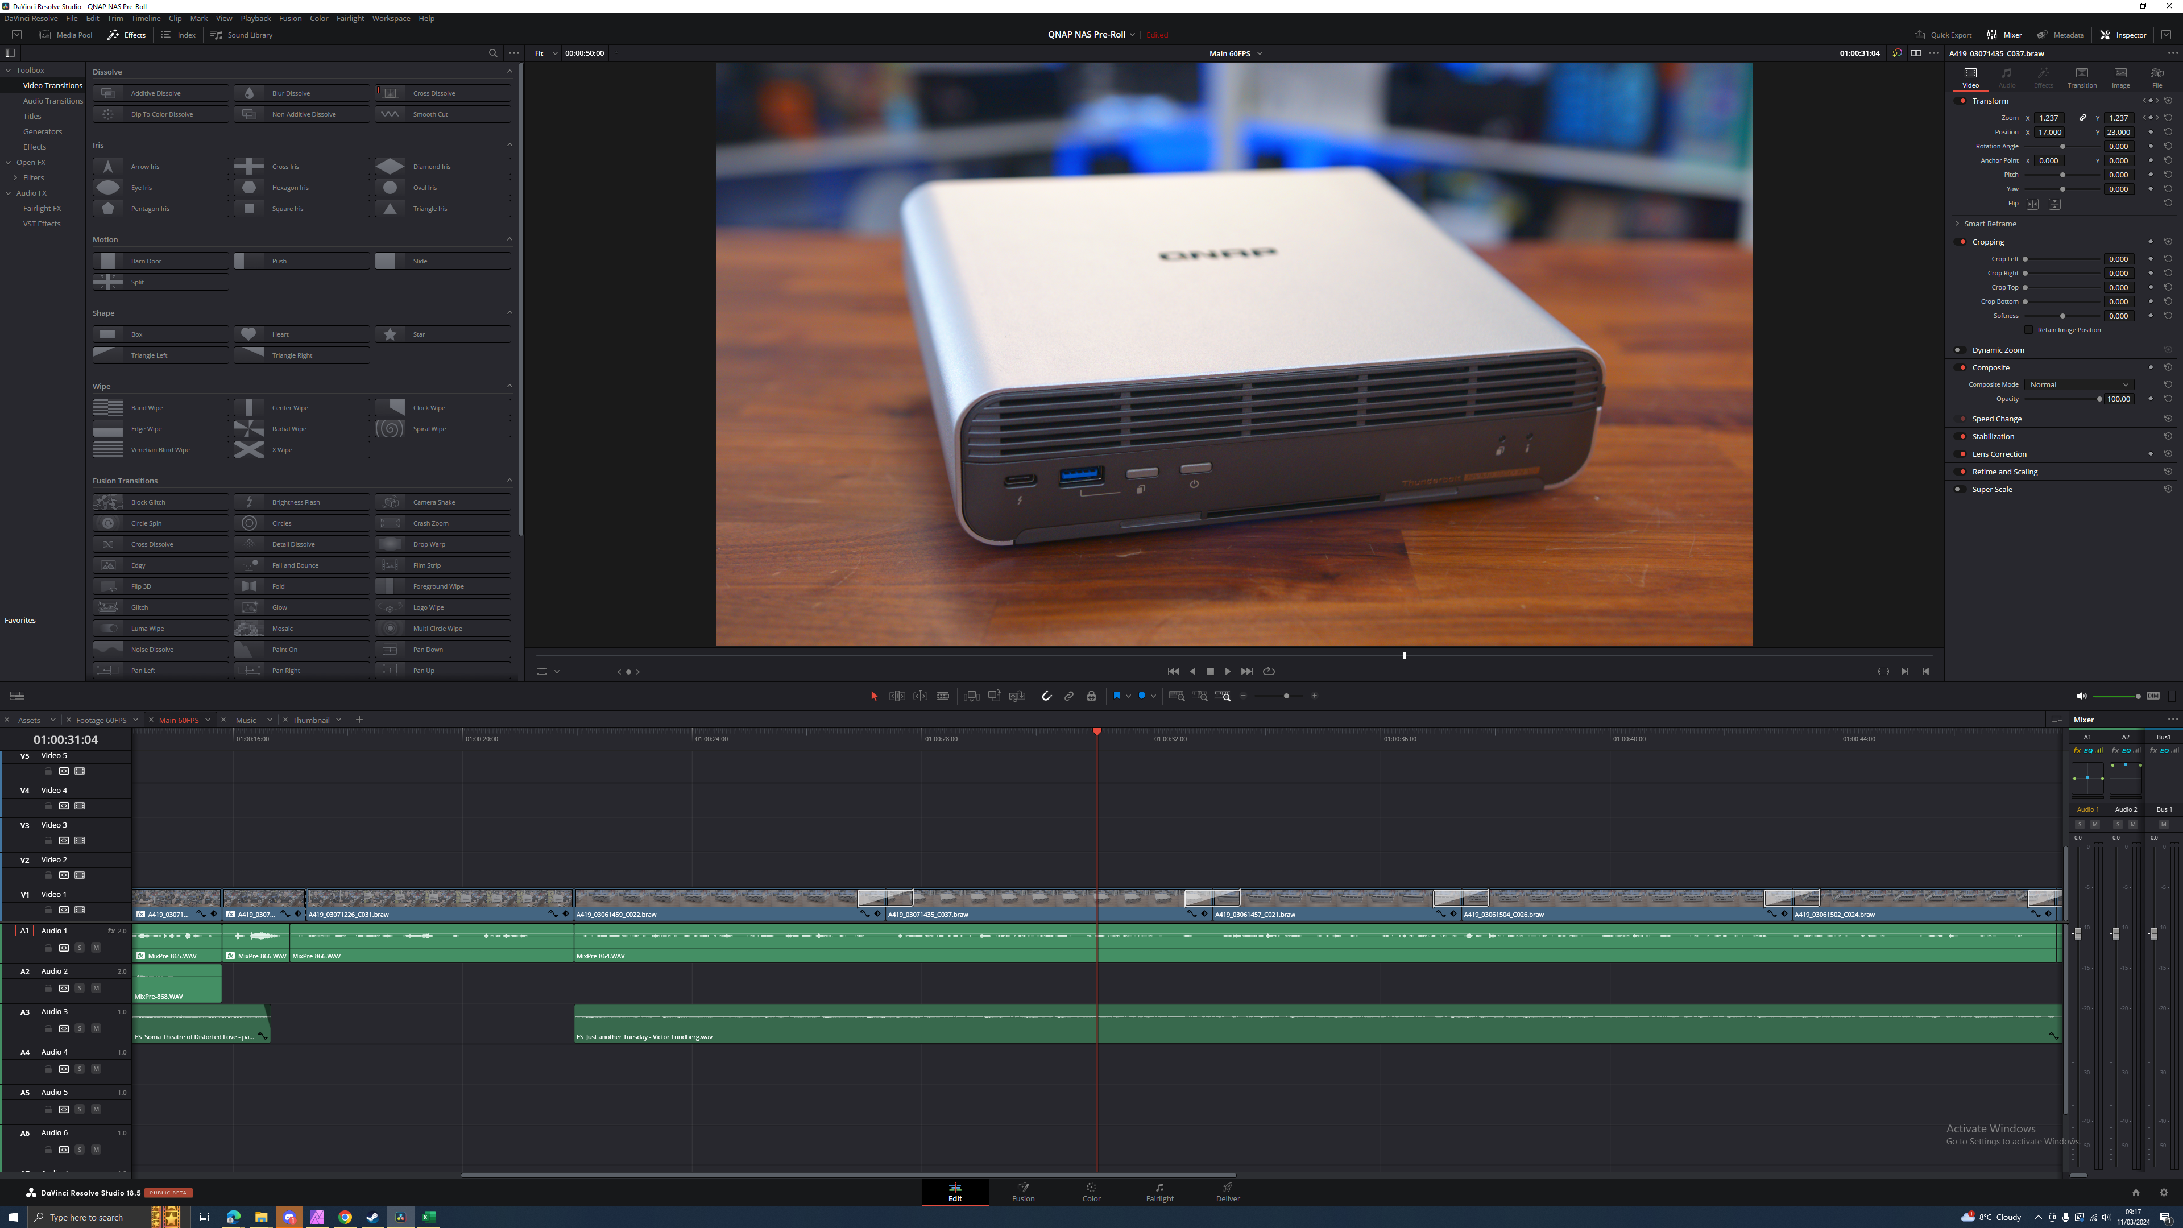Jump to first frame button
Viewport: 2183px width, 1228px height.
(x=1173, y=671)
